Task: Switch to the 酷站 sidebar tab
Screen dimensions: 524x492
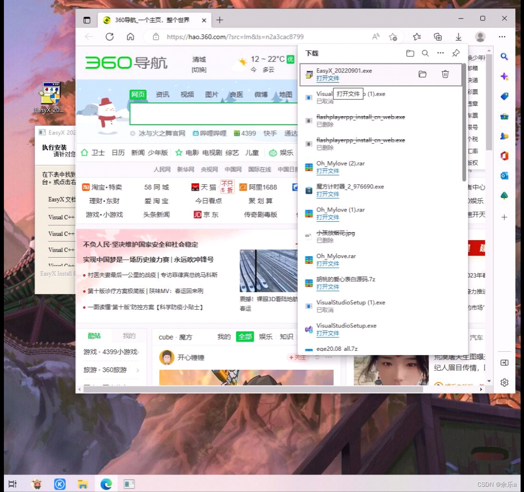Action: point(94,336)
